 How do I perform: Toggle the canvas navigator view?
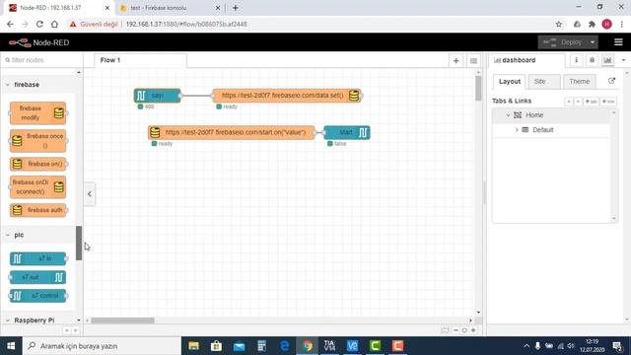pyautogui.click(x=445, y=330)
